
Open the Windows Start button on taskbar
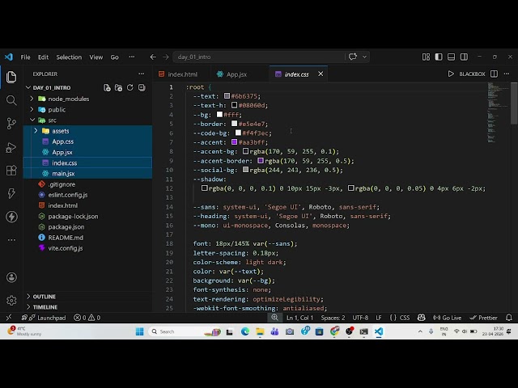click(140, 331)
